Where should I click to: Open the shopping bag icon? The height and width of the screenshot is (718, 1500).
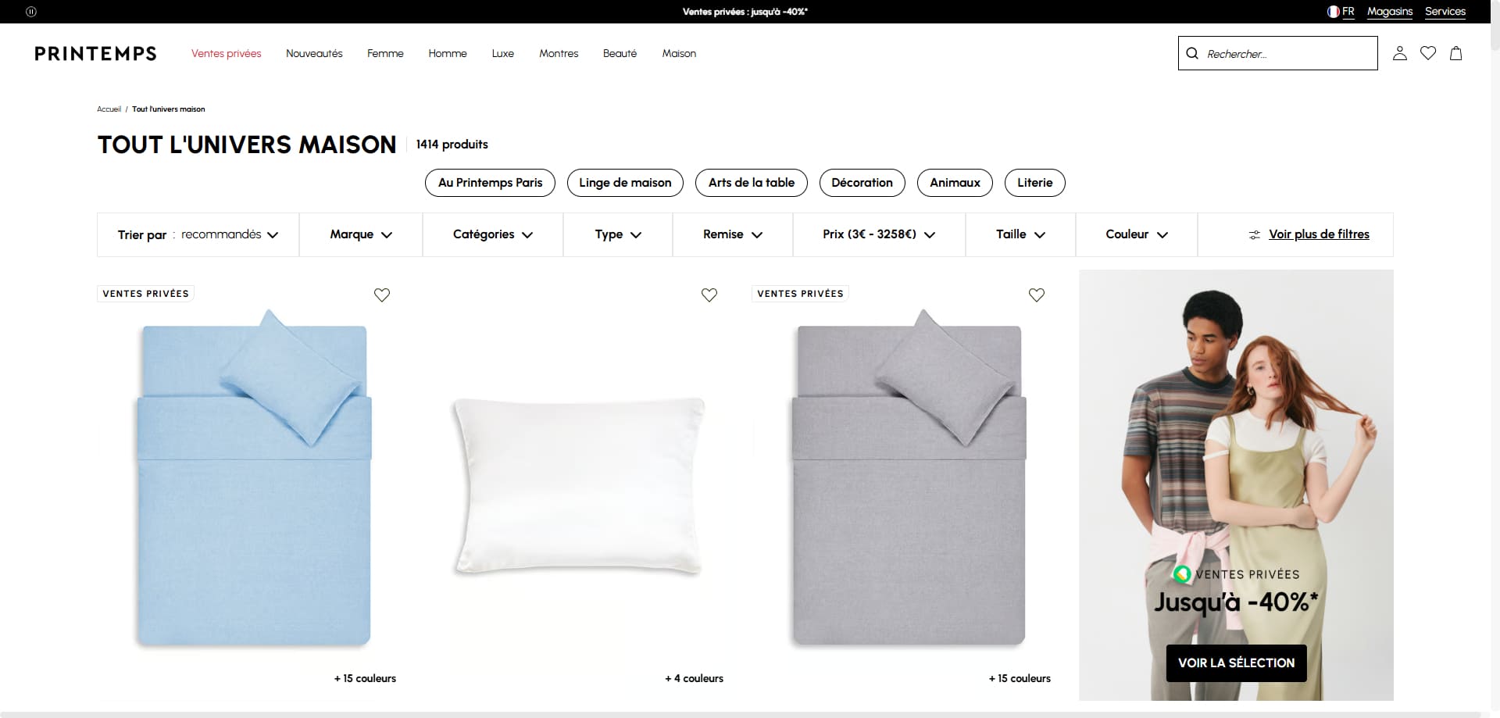click(x=1455, y=53)
